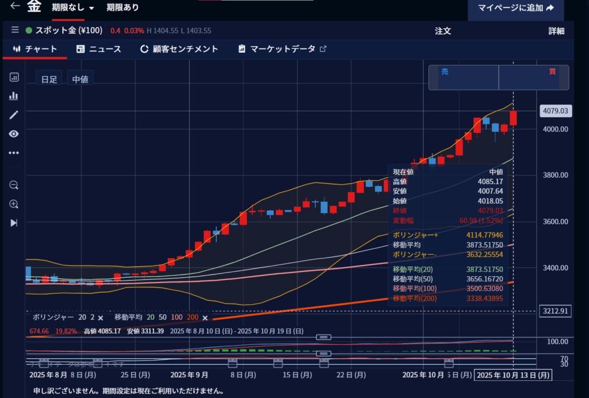589x398 pixels.
Task: Zoom out the chart with the minus magnifier
Action: click(x=14, y=185)
